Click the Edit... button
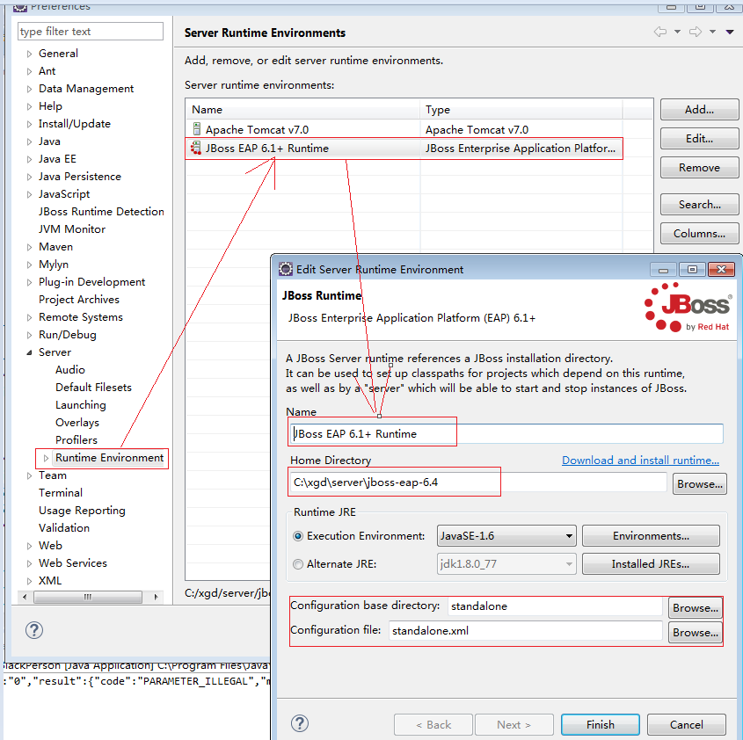 (x=699, y=138)
